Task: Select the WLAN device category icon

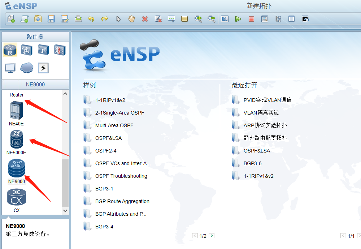Action: (x=43, y=50)
